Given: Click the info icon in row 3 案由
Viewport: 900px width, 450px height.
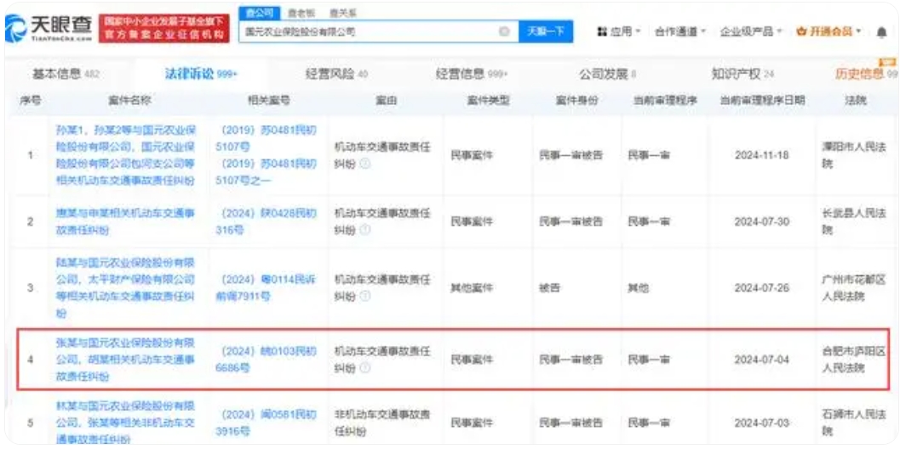Looking at the screenshot, I should 365,296.
